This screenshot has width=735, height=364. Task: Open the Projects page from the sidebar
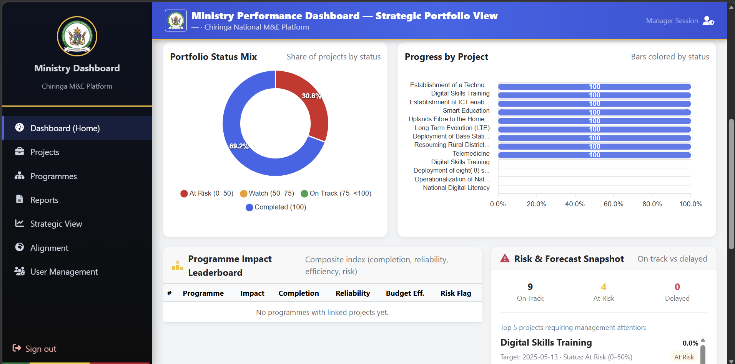click(45, 152)
